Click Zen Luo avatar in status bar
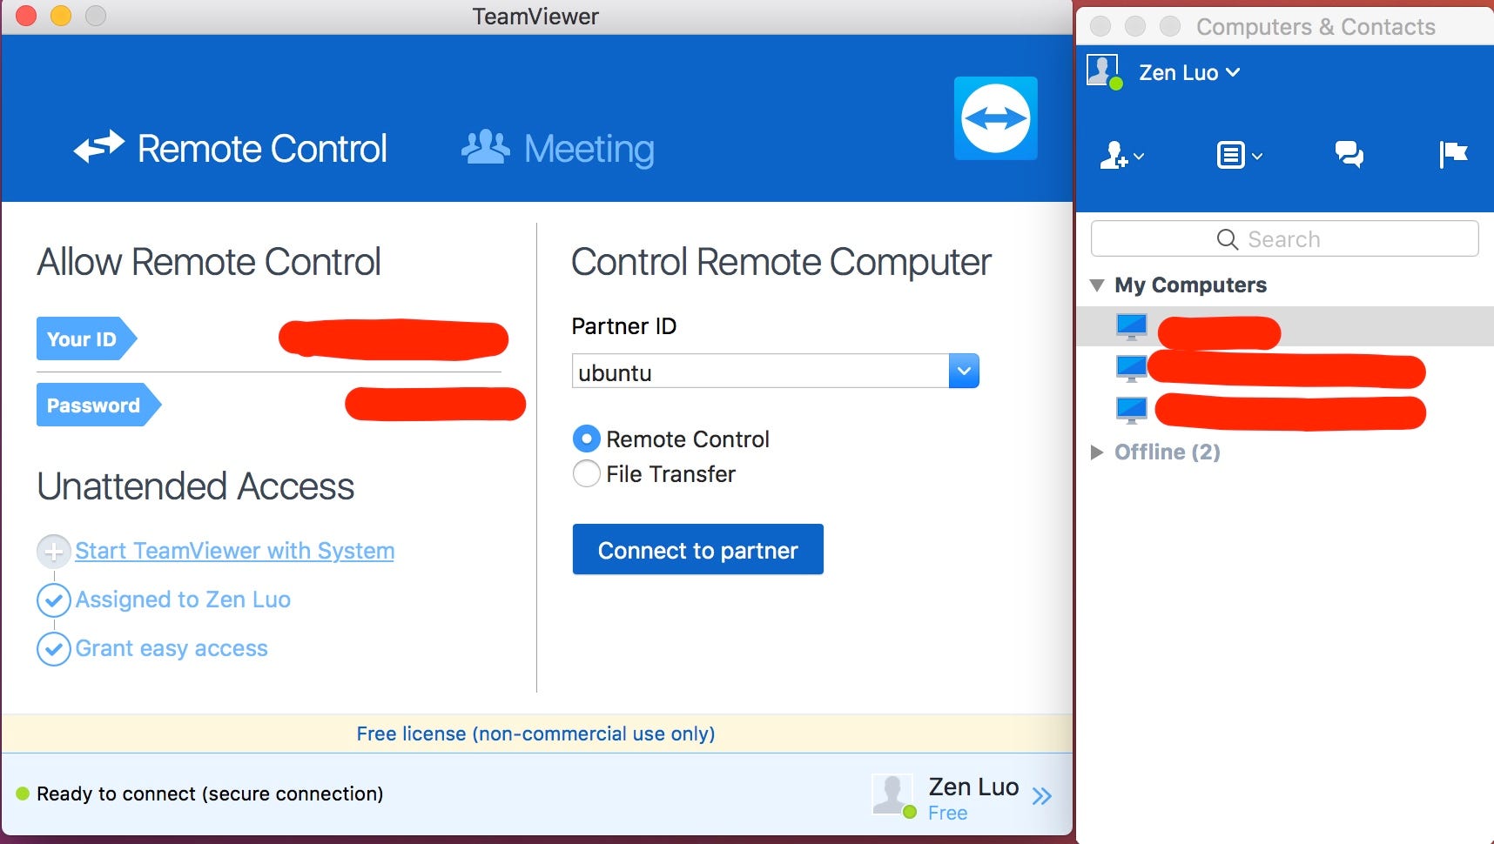The height and width of the screenshot is (844, 1494). [892, 794]
